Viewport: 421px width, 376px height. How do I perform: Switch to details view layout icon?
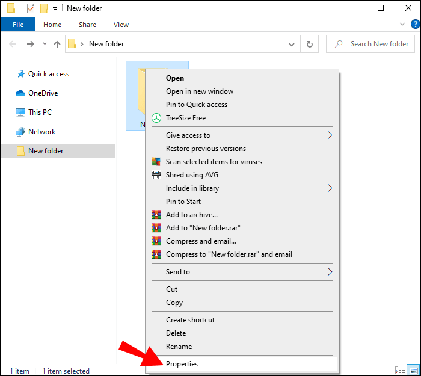[400, 371]
